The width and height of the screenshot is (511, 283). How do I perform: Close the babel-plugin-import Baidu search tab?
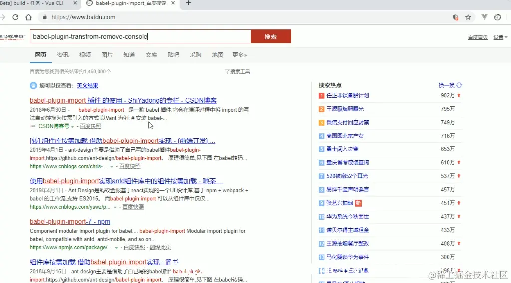click(x=173, y=3)
